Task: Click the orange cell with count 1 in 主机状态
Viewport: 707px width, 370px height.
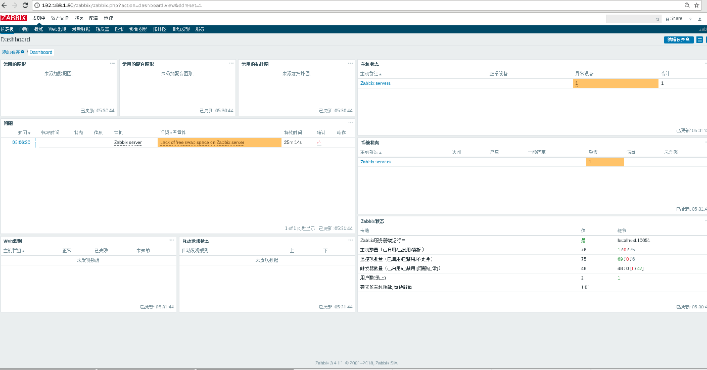Action: pos(616,83)
